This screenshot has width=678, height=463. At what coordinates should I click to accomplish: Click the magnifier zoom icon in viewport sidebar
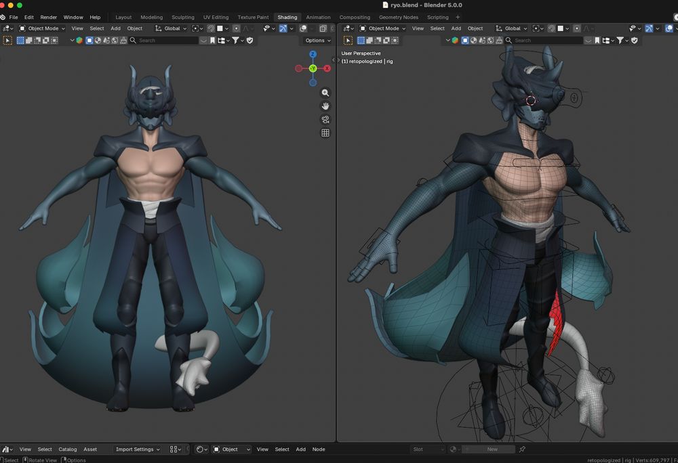[x=325, y=92]
